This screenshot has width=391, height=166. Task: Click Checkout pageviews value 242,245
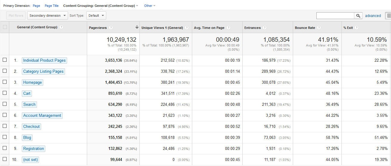coord(115,127)
